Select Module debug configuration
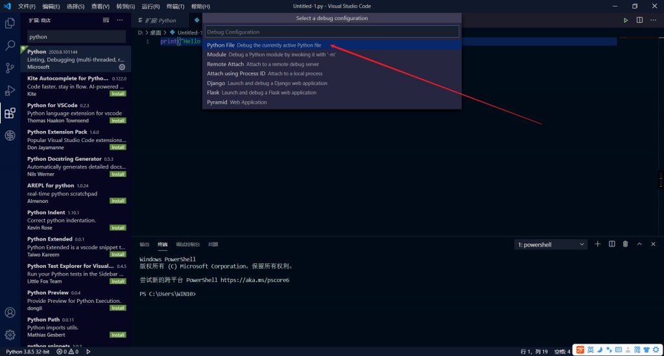Image resolution: width=664 pixels, height=356 pixels. click(x=332, y=54)
